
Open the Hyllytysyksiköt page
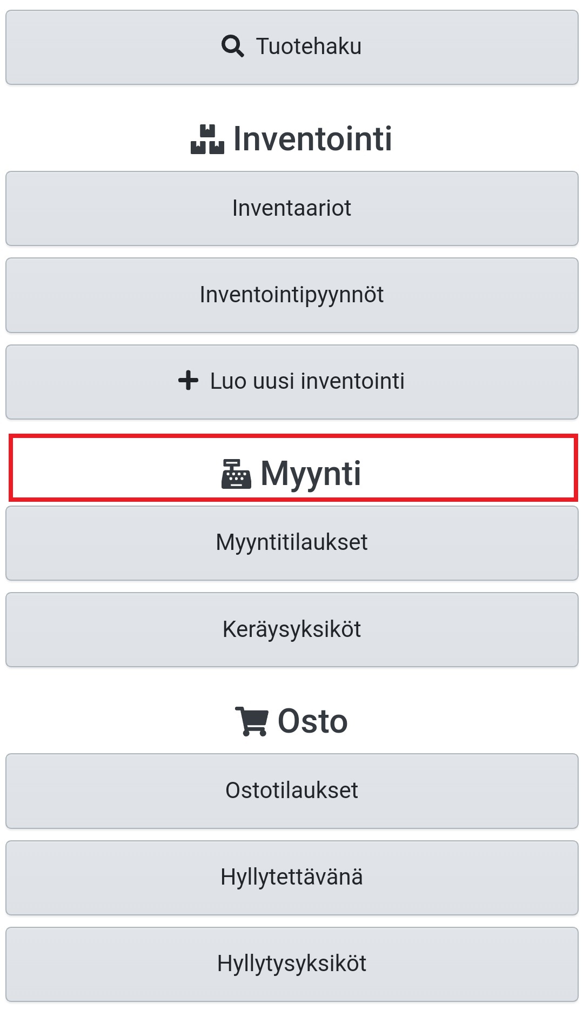(292, 964)
